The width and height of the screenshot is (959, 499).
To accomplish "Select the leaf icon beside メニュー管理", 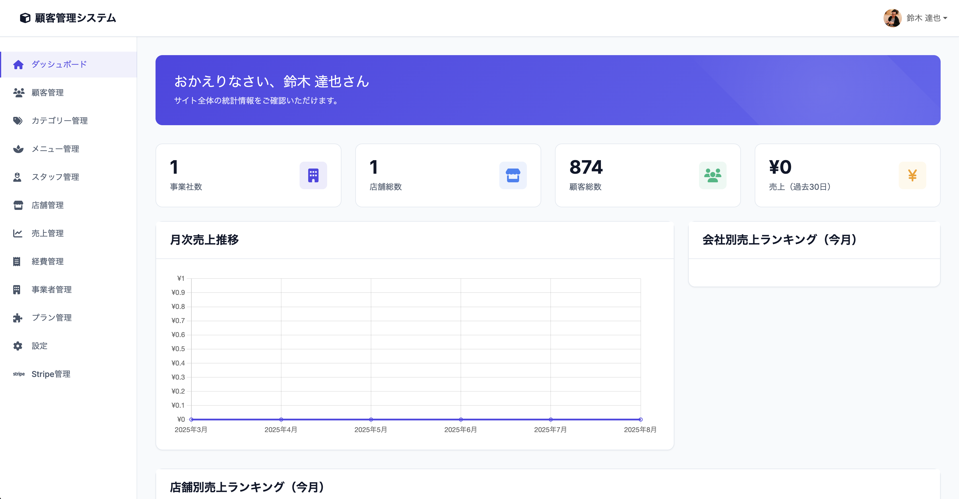I will (x=18, y=149).
